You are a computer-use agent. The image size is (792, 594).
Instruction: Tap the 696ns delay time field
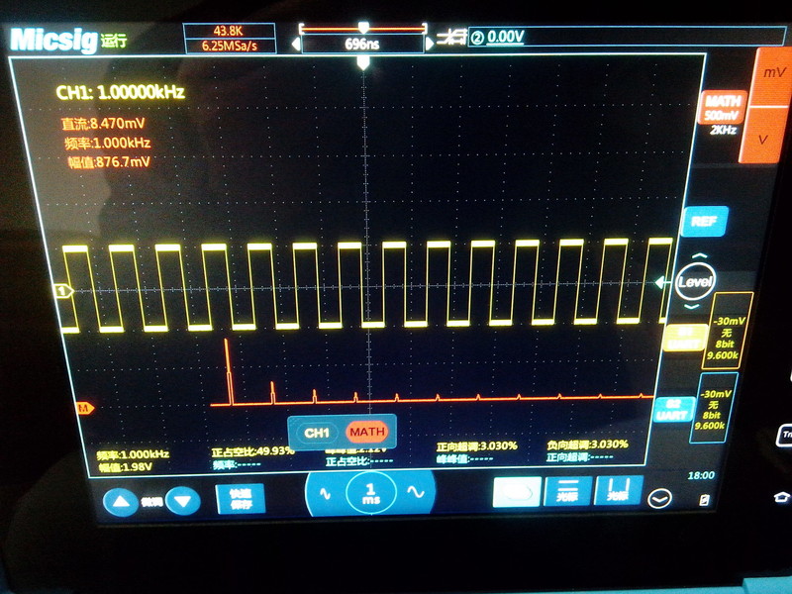pos(362,44)
